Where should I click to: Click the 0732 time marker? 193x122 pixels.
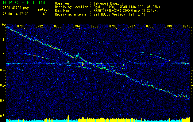point(39,26)
